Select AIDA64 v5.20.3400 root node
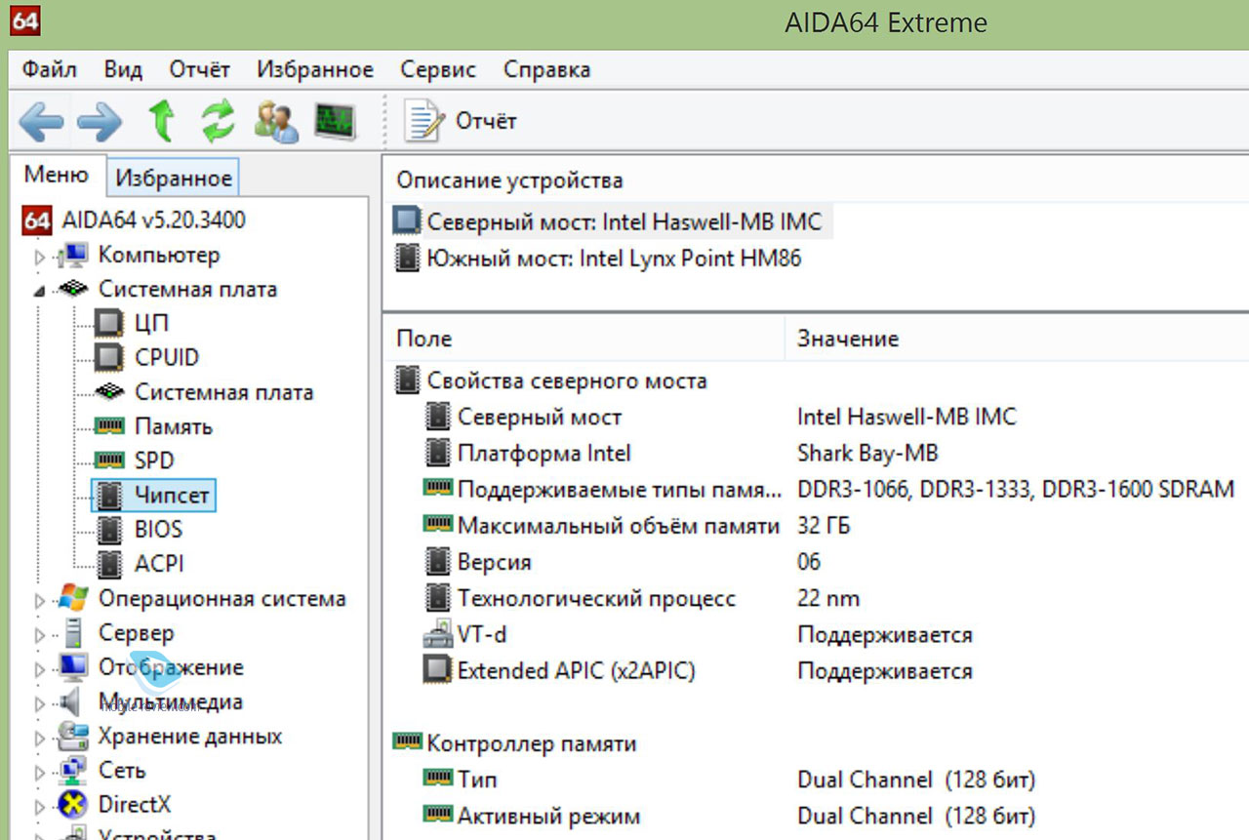The width and height of the screenshot is (1249, 840). 153,220
